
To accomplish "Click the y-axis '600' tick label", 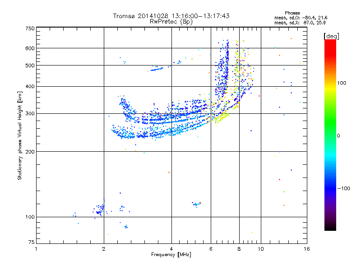I will (x=30, y=48).
